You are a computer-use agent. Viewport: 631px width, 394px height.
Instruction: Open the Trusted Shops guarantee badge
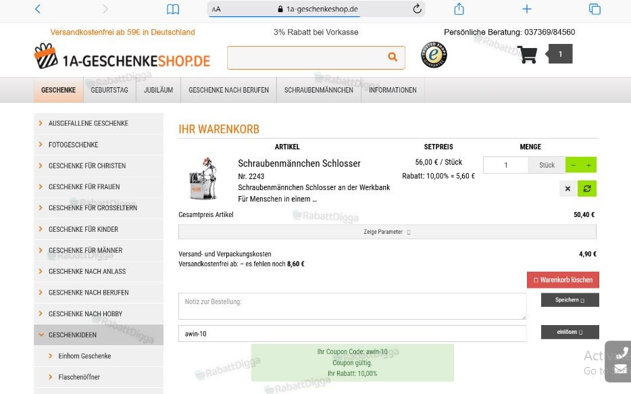click(x=434, y=55)
